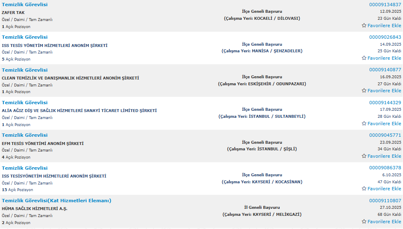Image resolution: width=403 pixels, height=229 pixels.
Task: Open listing number 00009144329
Action: (x=385, y=103)
